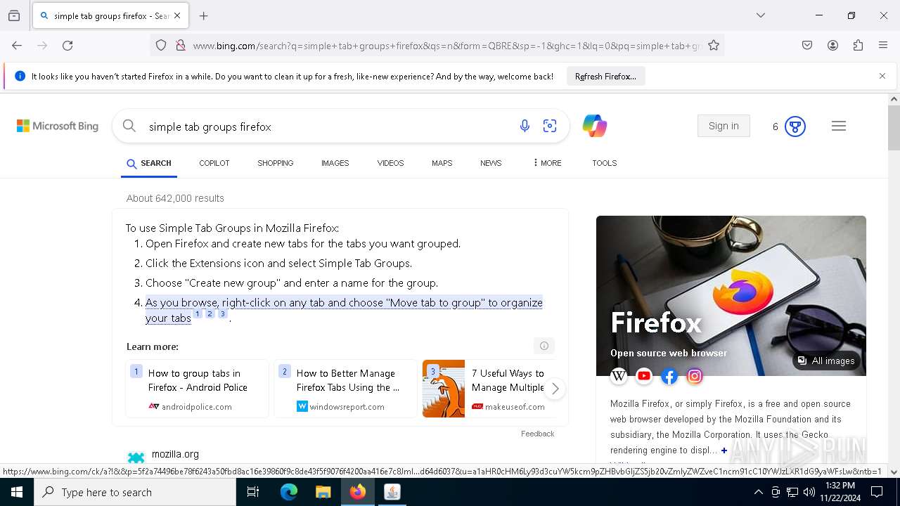Image resolution: width=900 pixels, height=506 pixels.
Task: Switch to the IMAGES tab
Action: (x=335, y=163)
